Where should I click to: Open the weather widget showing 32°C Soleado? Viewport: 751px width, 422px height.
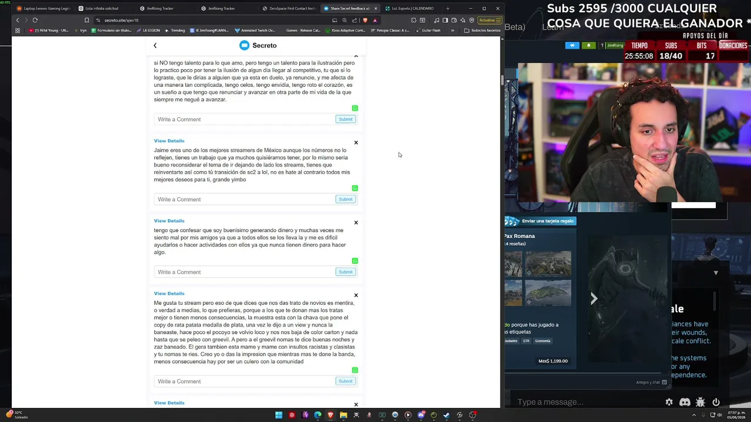(x=16, y=415)
